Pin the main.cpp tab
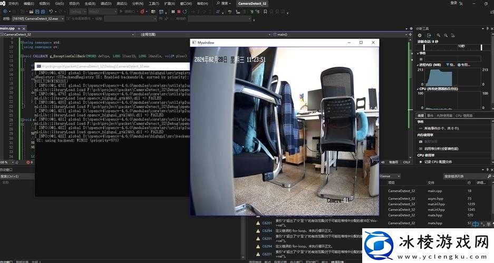Viewport: 494px width, 263px height. click(x=18, y=28)
